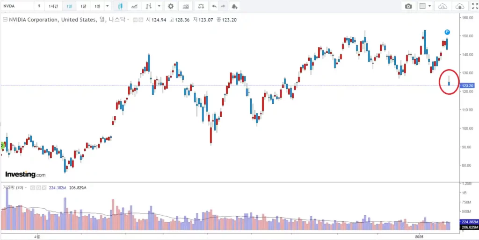Select the bar chart style icon
This screenshot has width=479, height=240.
pyautogui.click(x=149, y=6)
